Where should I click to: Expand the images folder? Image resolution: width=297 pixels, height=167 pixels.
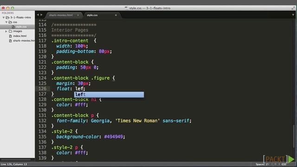pyautogui.click(x=6, y=31)
